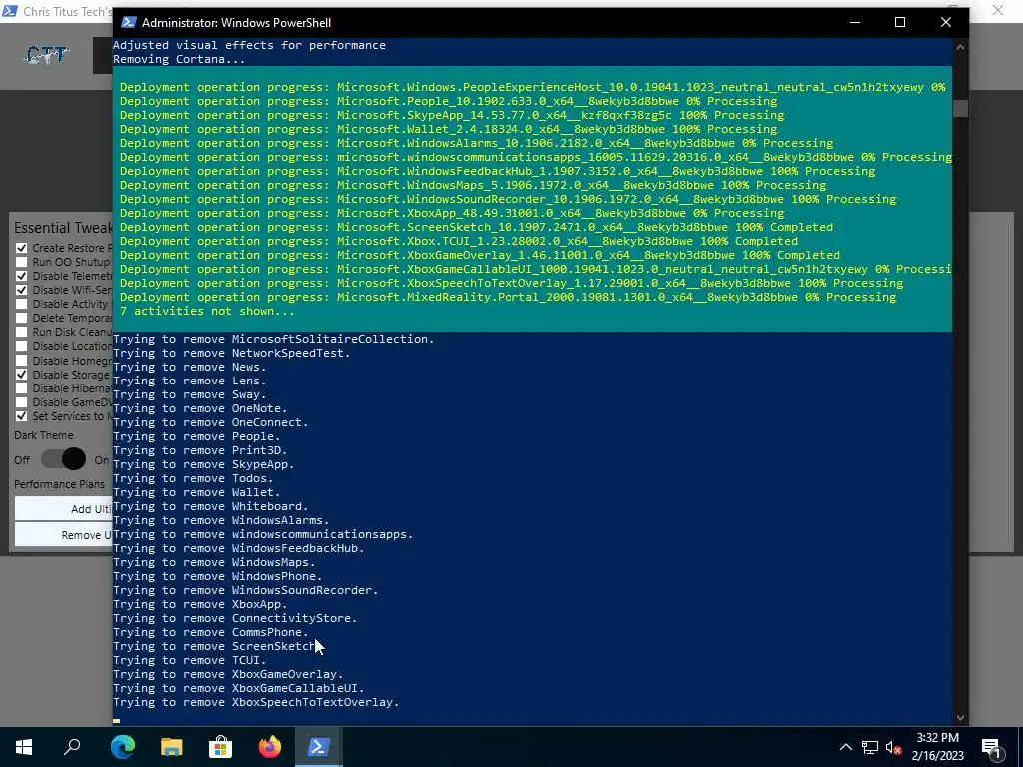Click 'Trying to remove windowscommunicationsapps.' line
This screenshot has width=1023, height=767.
263,535
